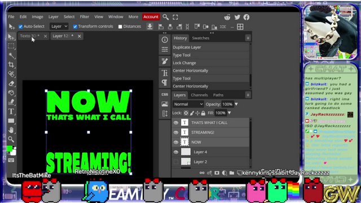Open the image preview panel icon
Image resolution: width=361 pixels, height=203 pixels.
165,104
